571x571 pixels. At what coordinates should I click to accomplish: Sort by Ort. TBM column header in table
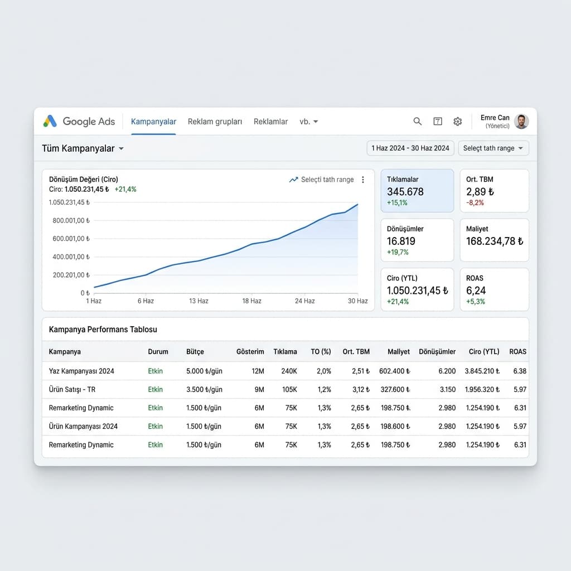tap(356, 352)
